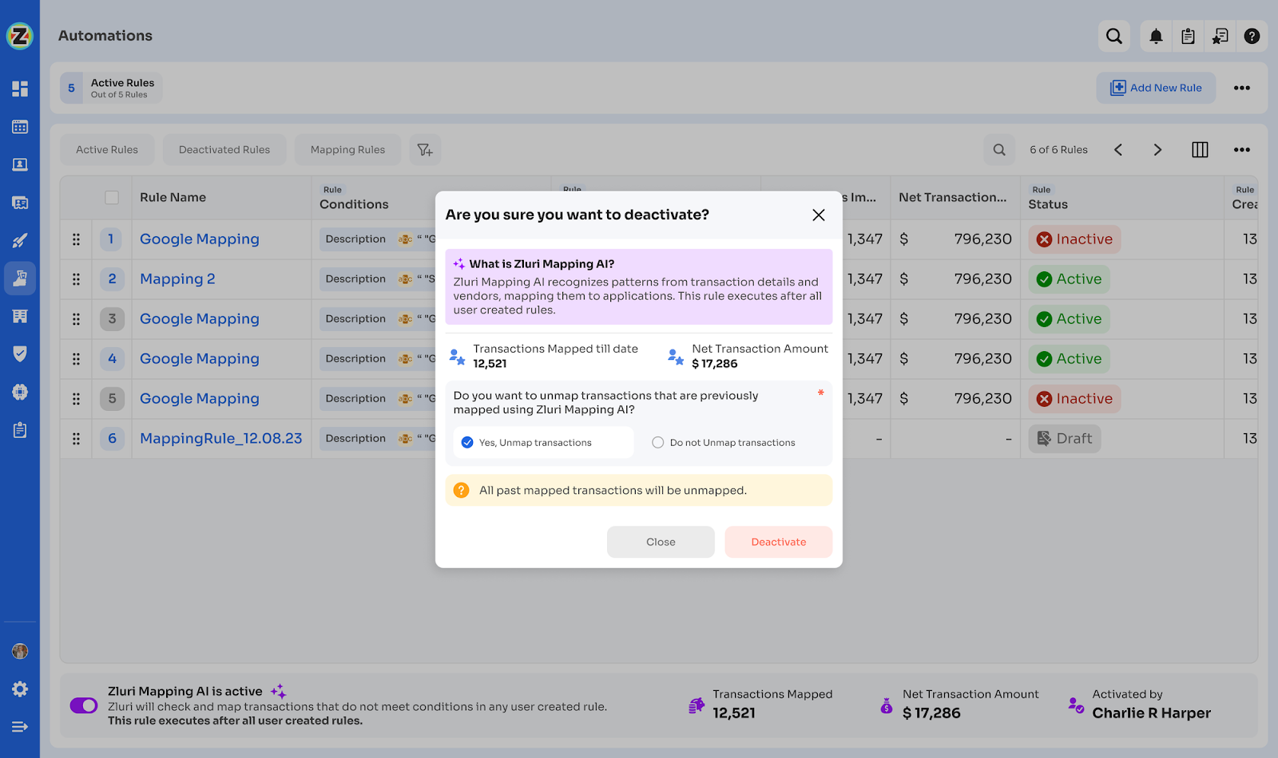Click Active status badge in row 3

[x=1069, y=319]
